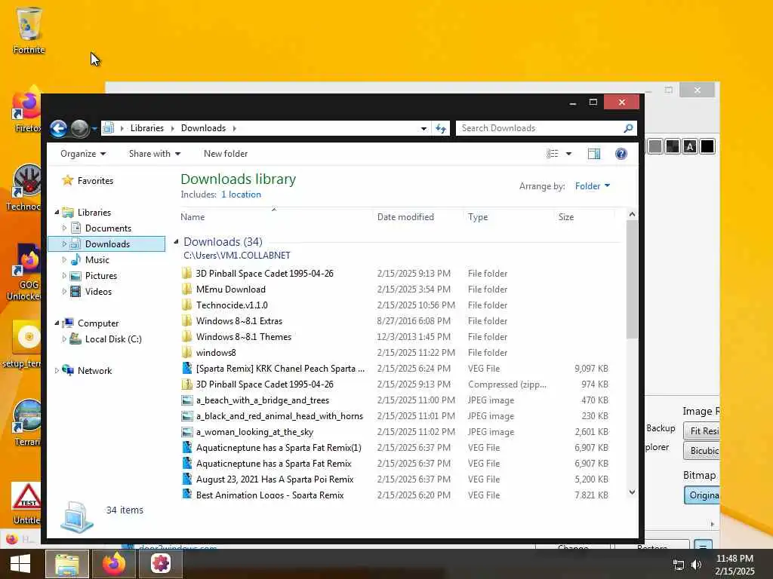
Task: Select Best Animation Logos - Sparta Remix
Action: click(x=269, y=495)
